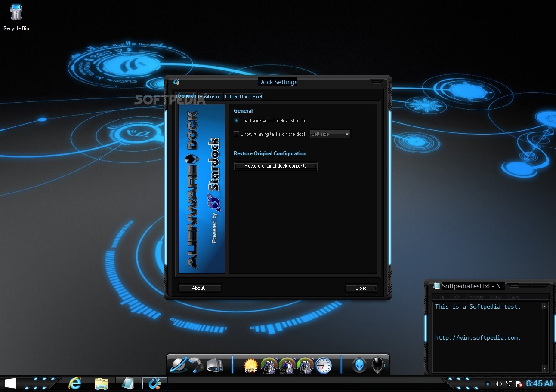Image resolution: width=556 pixels, height=392 pixels.
Task: Click the CPU meter gauge in the dock
Action: pyautogui.click(x=269, y=365)
